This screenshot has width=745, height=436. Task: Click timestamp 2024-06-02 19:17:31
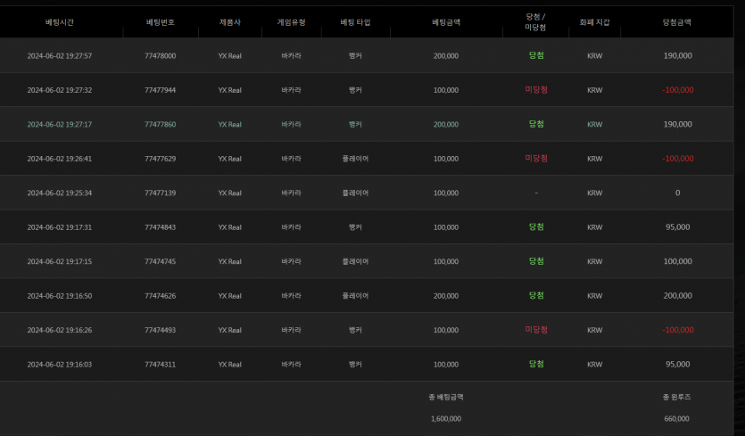(x=60, y=227)
